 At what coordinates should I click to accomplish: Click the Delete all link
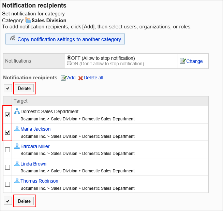[x=93, y=78]
